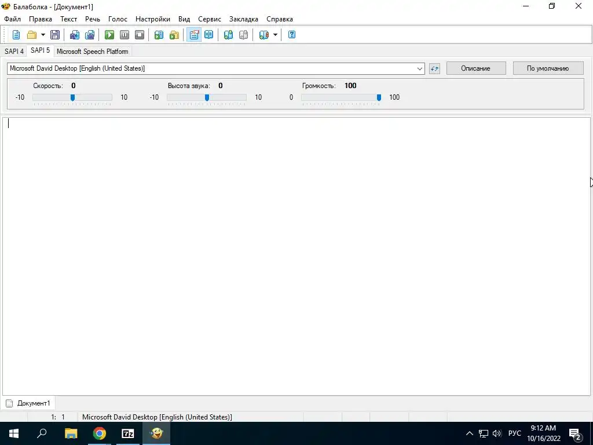The height and width of the screenshot is (445, 593).
Task: Pause speech with the pause button
Action: point(125,35)
